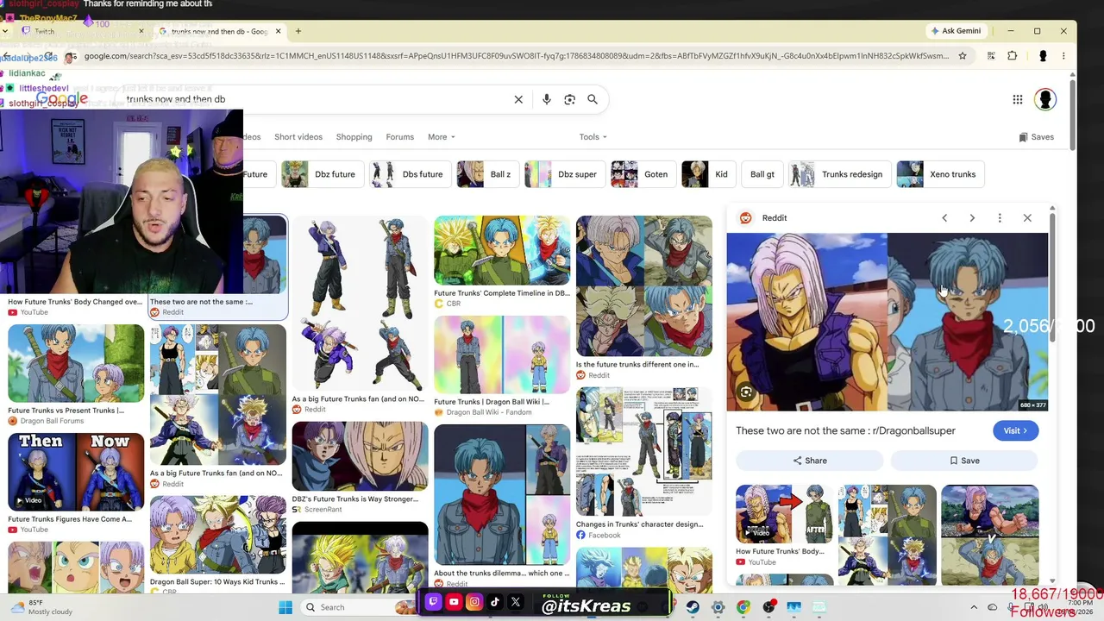
Task: Show hidden icons in the system tray
Action: click(974, 607)
